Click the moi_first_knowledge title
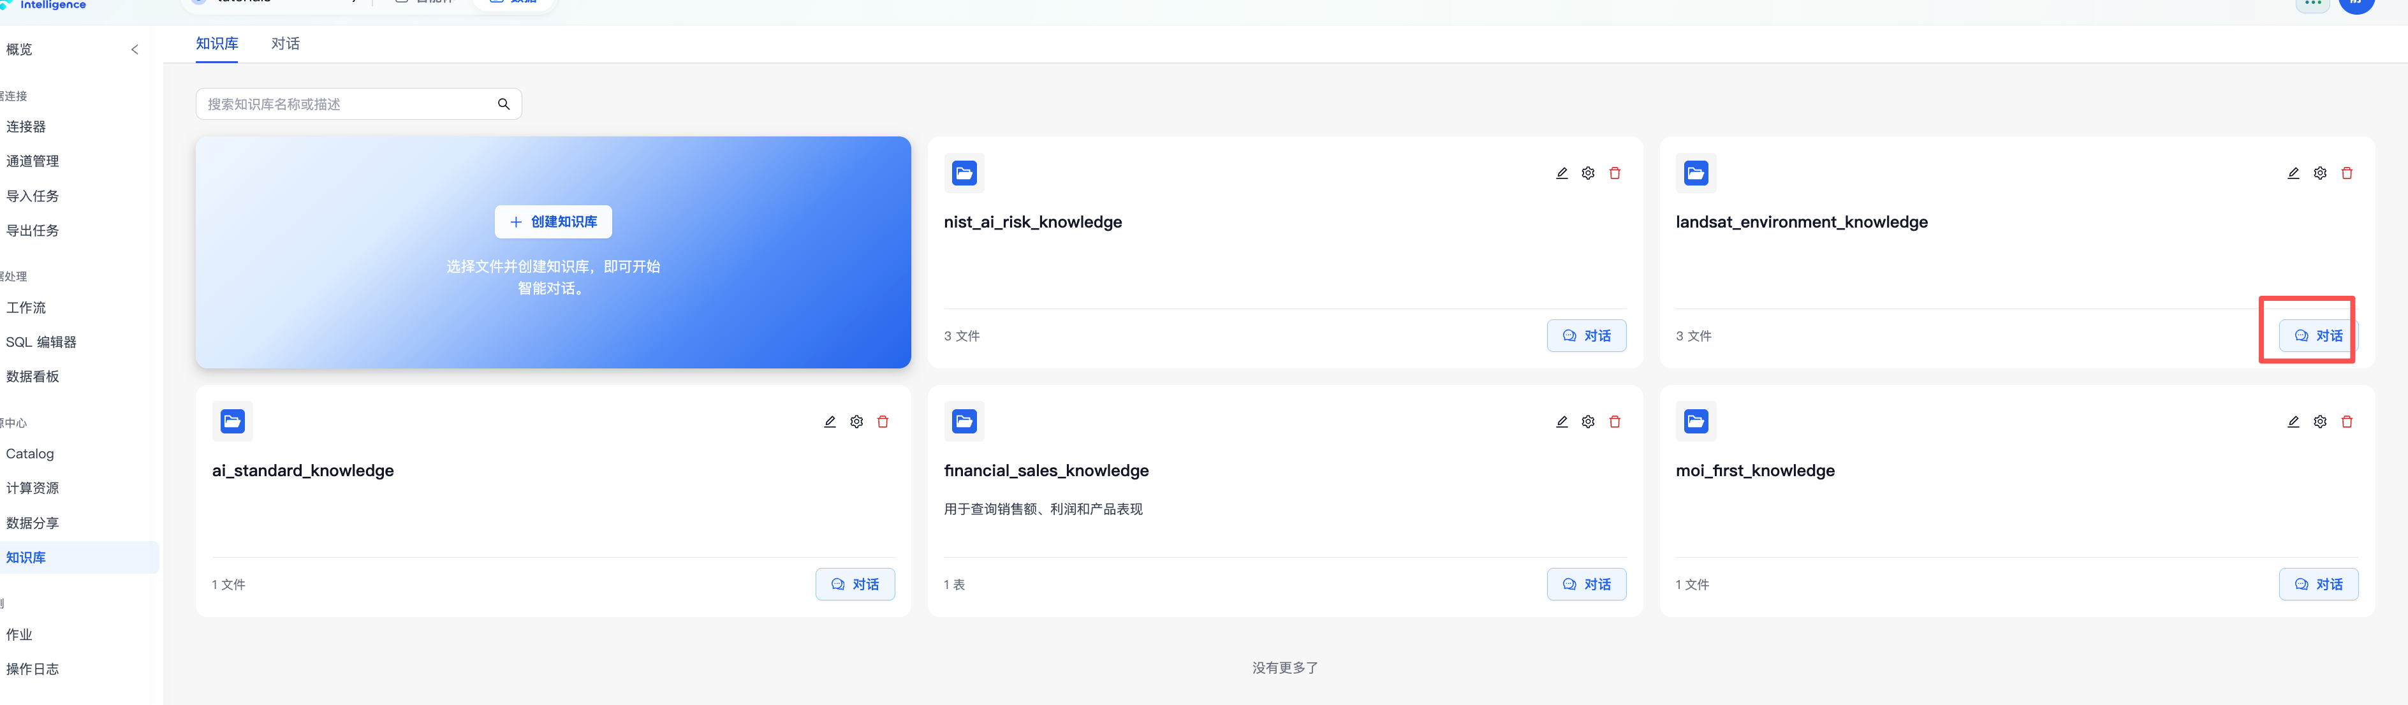The width and height of the screenshot is (2408, 705). (x=1754, y=470)
